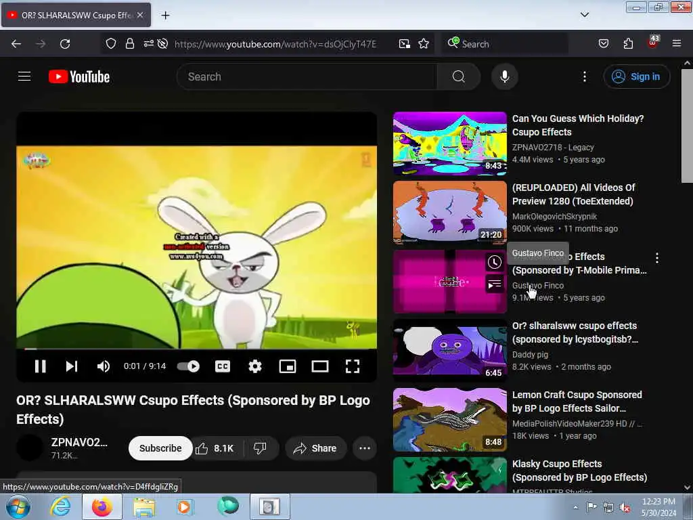Open MarkOlegovichSkrypnik channel name
Screen dimensions: 693x520
555,216
